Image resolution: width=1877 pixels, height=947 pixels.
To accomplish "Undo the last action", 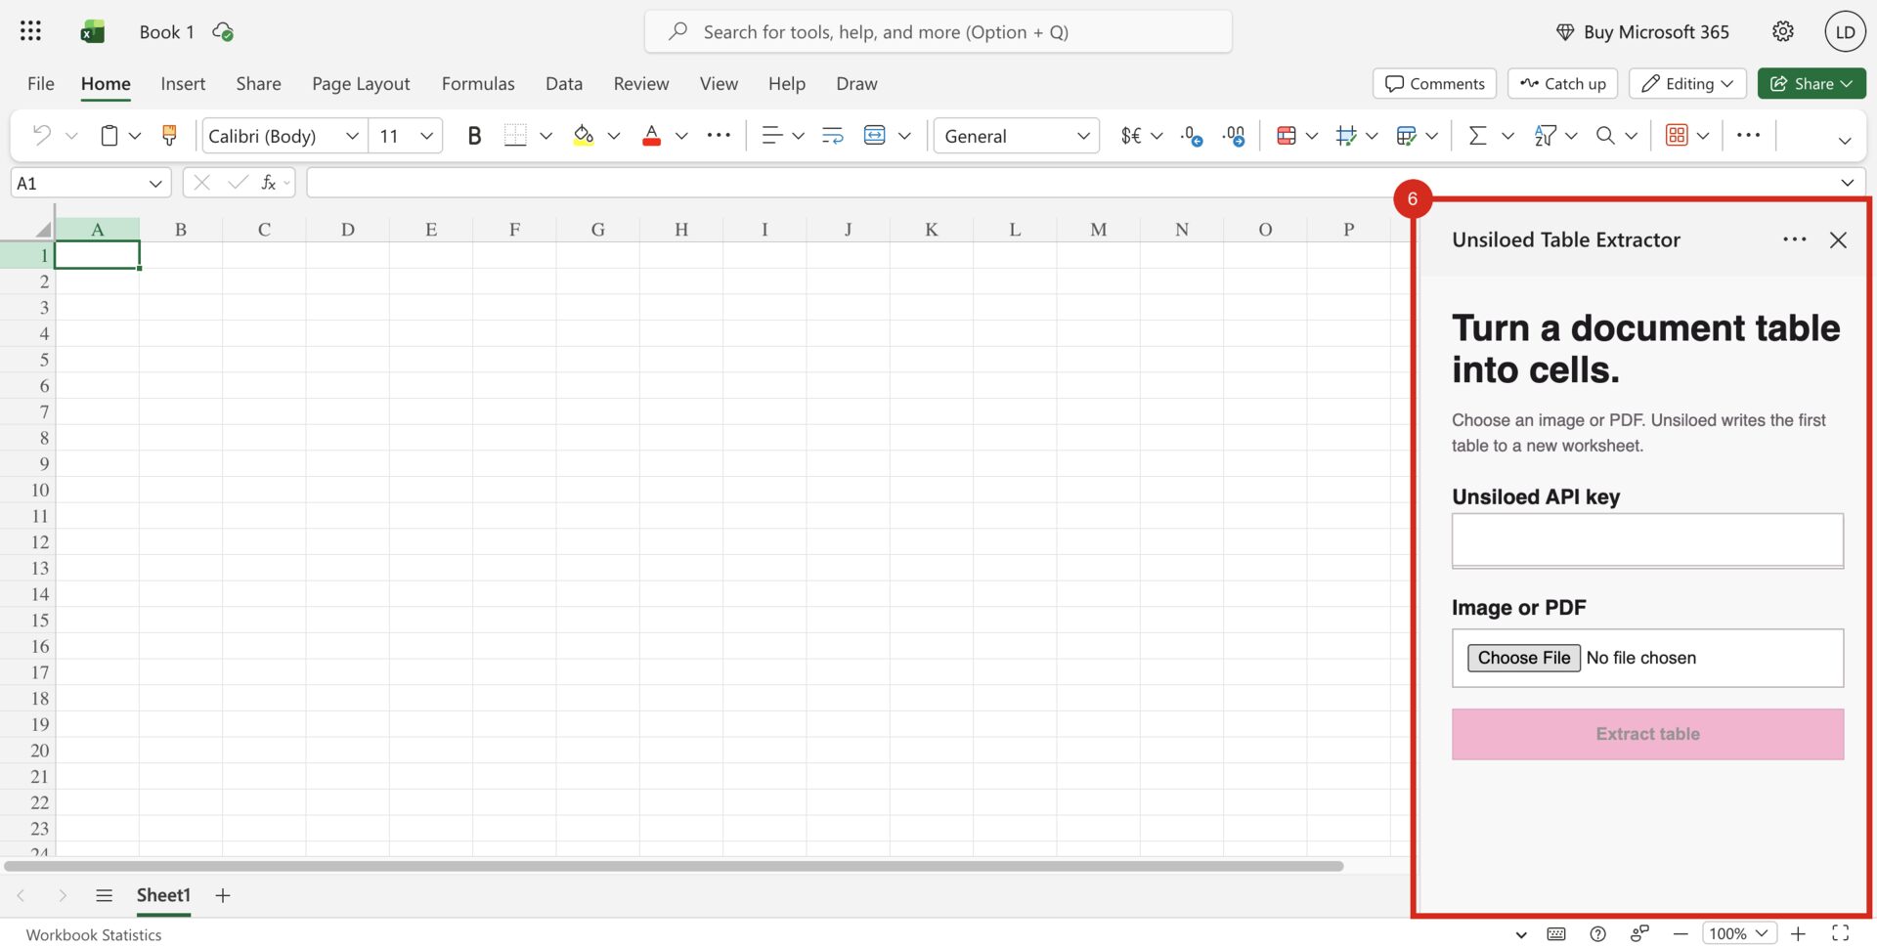I will tap(41, 136).
